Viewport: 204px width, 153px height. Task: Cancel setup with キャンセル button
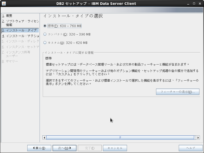point(115,148)
